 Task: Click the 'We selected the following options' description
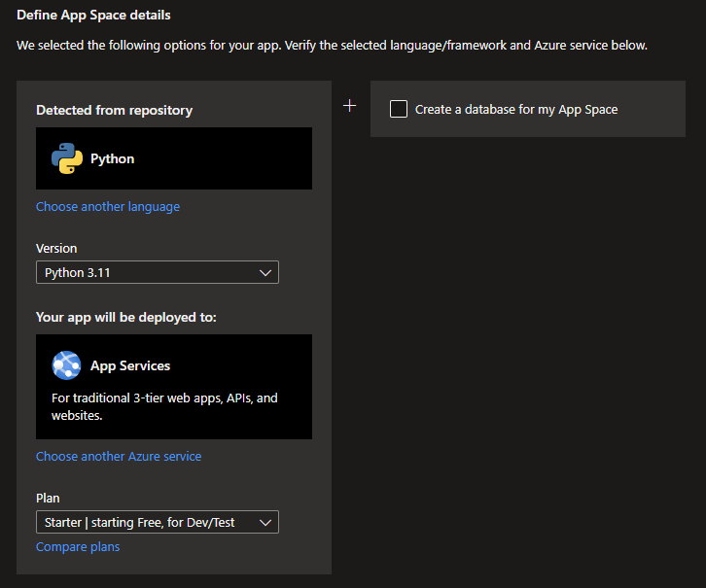[x=332, y=46]
